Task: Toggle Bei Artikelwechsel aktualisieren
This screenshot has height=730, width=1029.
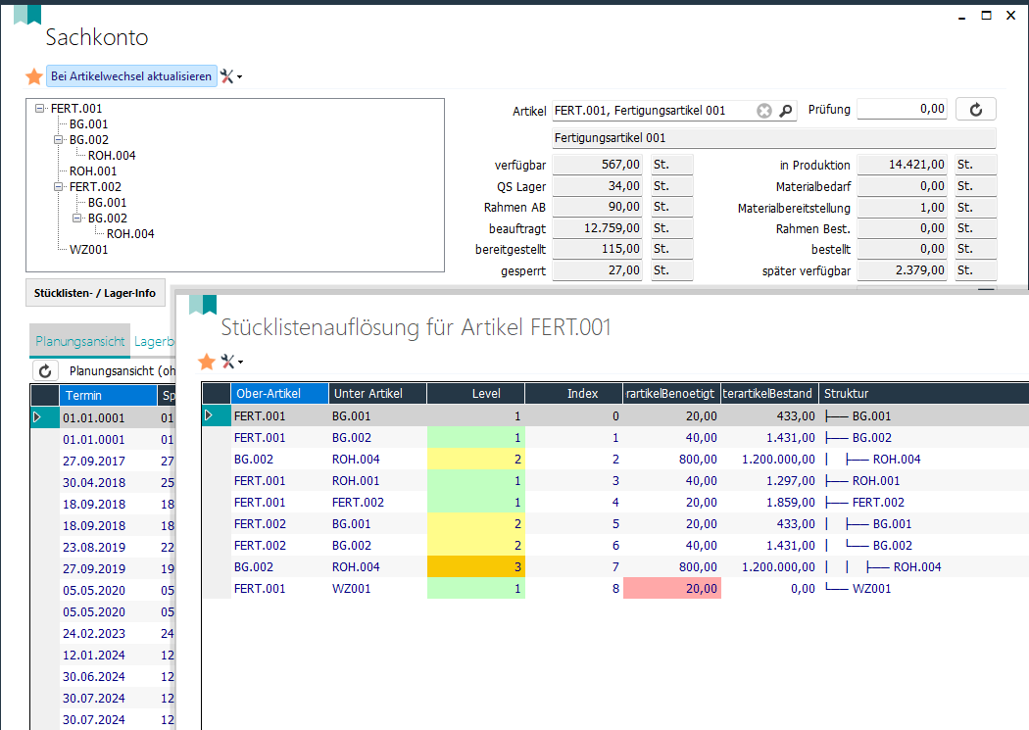Action: click(131, 76)
